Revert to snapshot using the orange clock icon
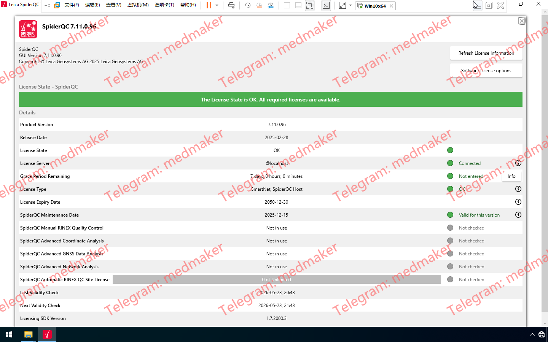This screenshot has width=548, height=342. coord(259,5)
